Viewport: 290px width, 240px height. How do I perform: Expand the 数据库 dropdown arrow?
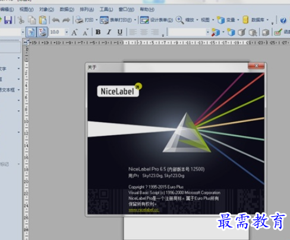pos(267,20)
